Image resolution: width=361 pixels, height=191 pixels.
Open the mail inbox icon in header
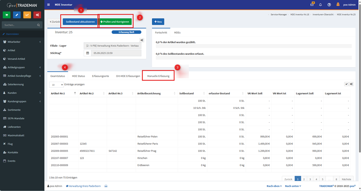coord(312,5)
